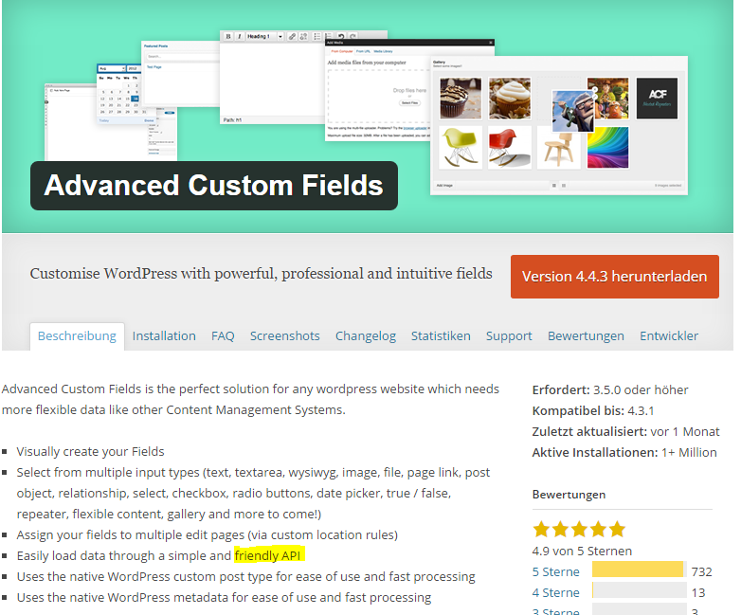Click the undo icon in banner editor
Image resolution: width=741 pixels, height=615 pixels.
(341, 36)
